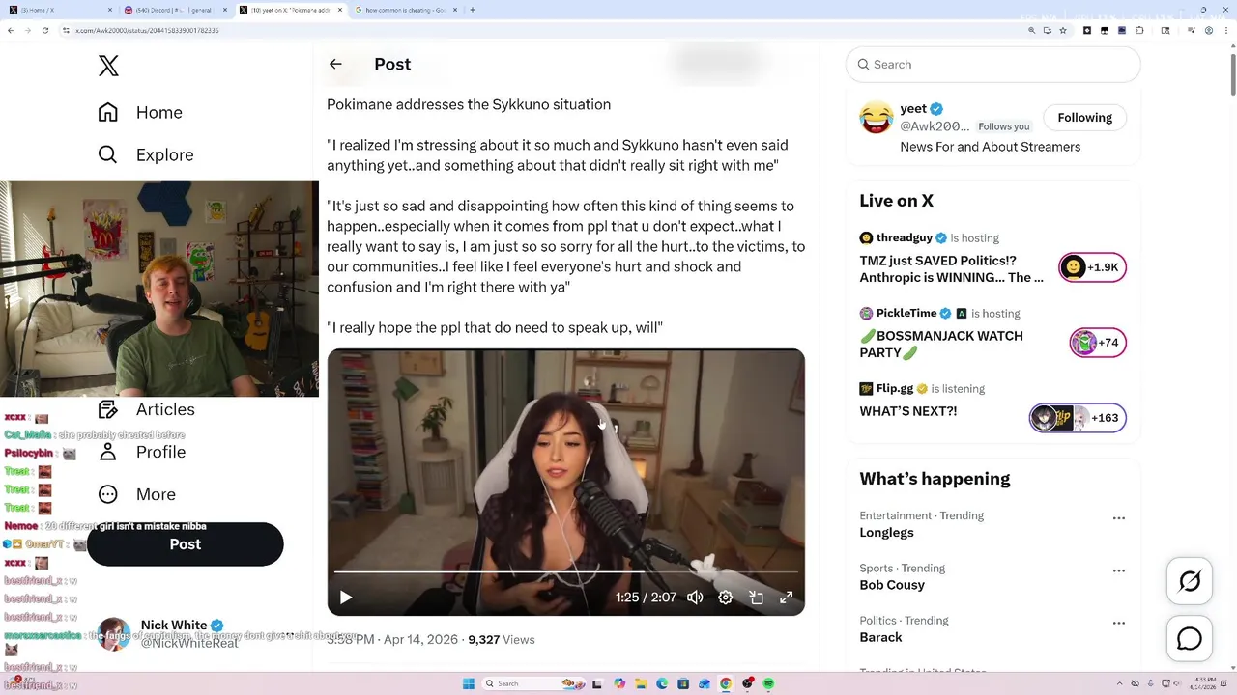
Task: Open the More navigation menu
Action: 137,494
